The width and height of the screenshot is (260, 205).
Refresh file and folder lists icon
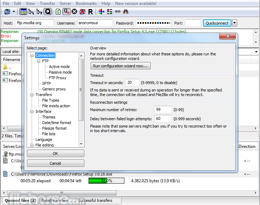(x=58, y=12)
